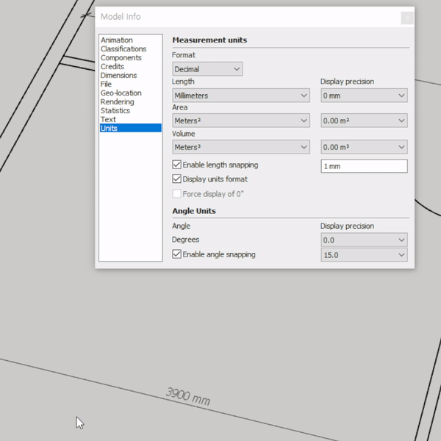Open the Volume precision dropdown 0.00 m³
441x441 pixels.
coord(364,147)
